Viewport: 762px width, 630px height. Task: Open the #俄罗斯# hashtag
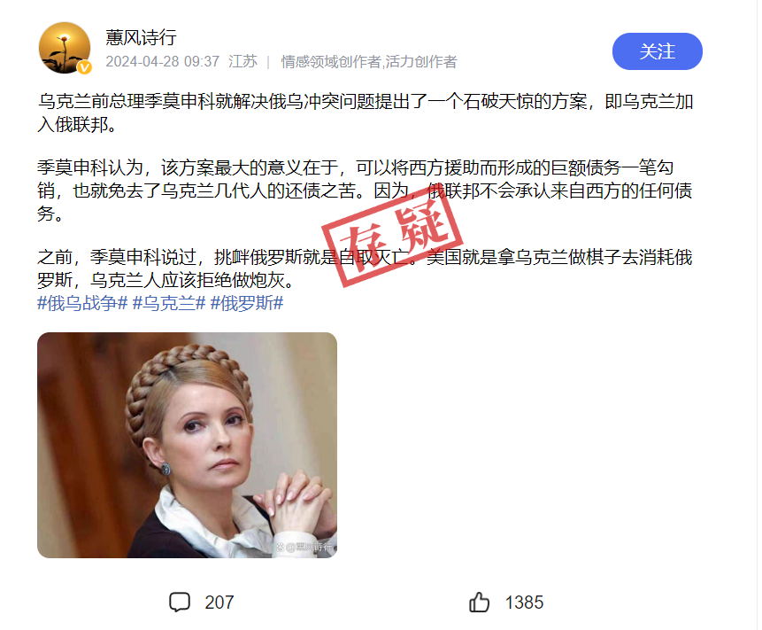[x=246, y=304]
